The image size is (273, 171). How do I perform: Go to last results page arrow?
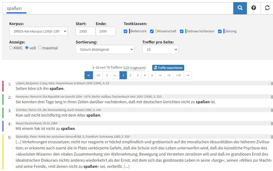188,75
